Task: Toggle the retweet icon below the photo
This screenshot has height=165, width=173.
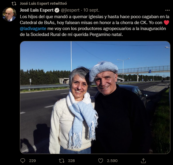Action: [62, 161]
